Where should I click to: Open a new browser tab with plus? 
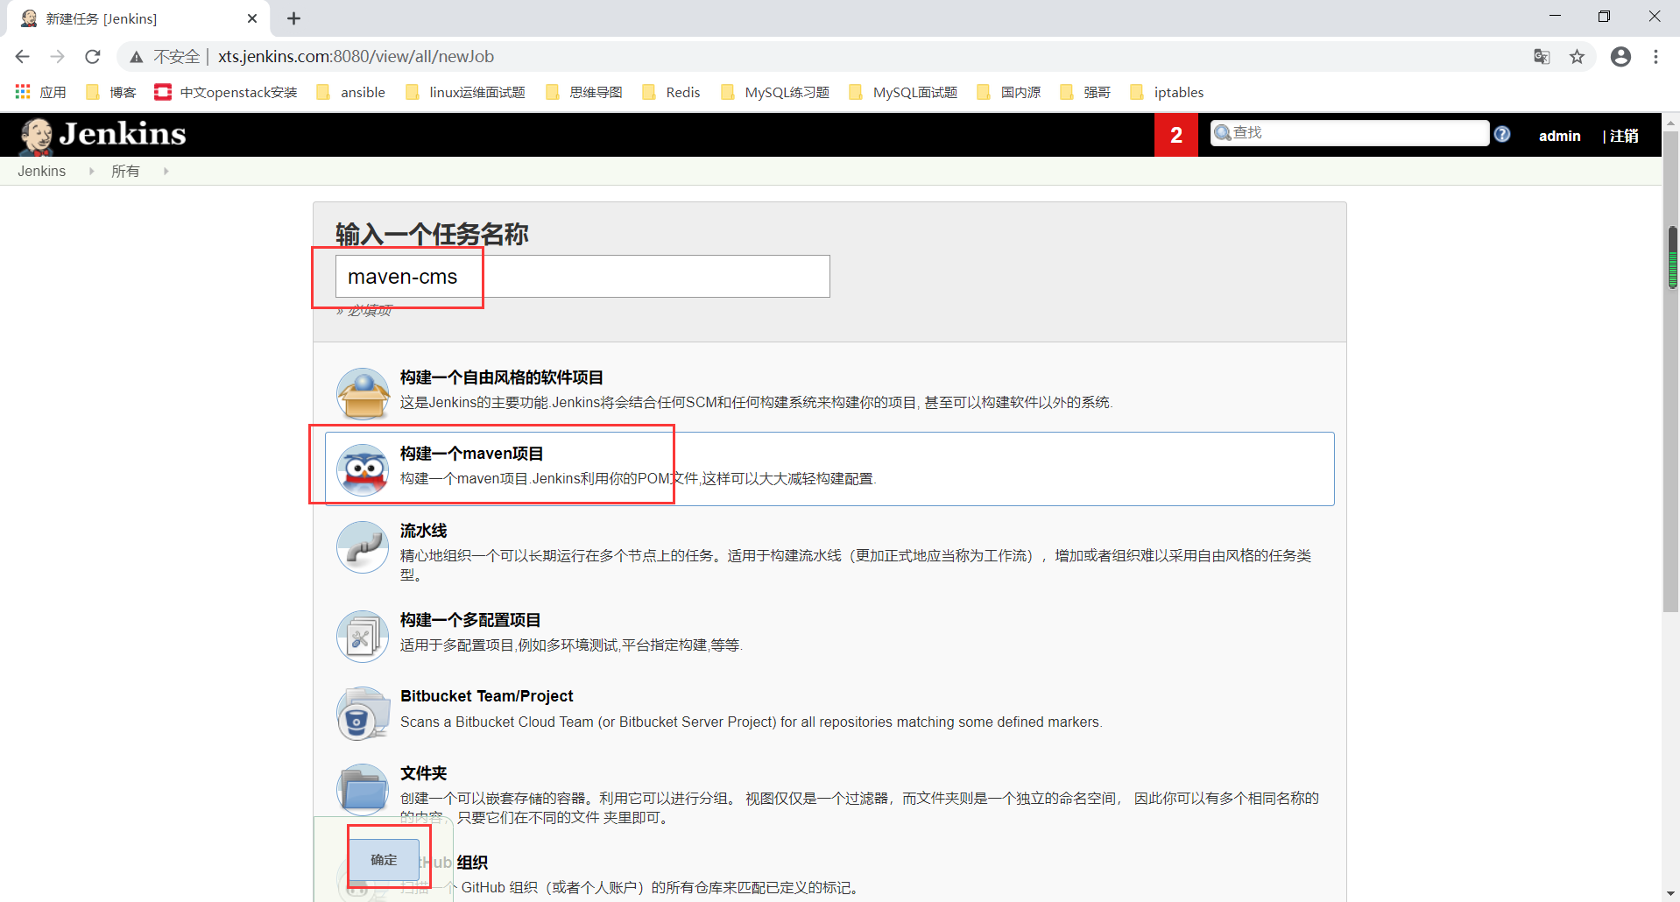point(293,18)
